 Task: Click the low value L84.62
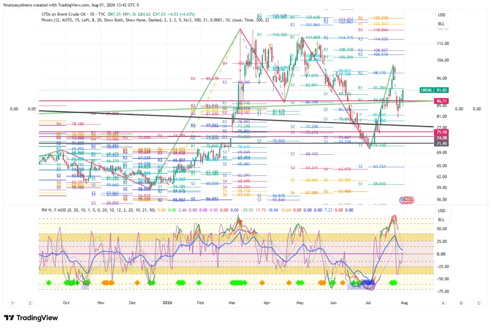144,14
